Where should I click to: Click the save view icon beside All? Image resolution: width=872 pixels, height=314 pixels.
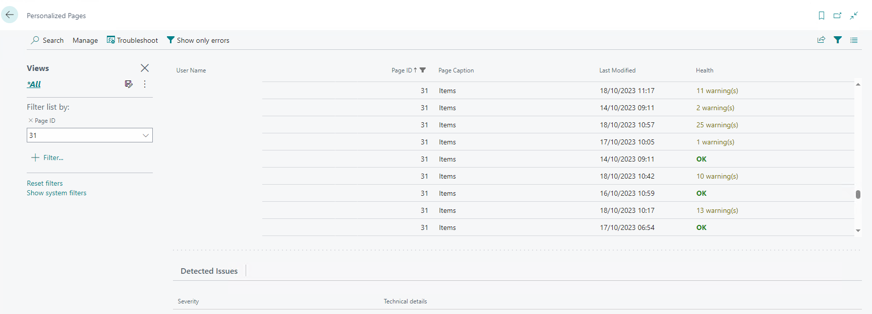129,84
